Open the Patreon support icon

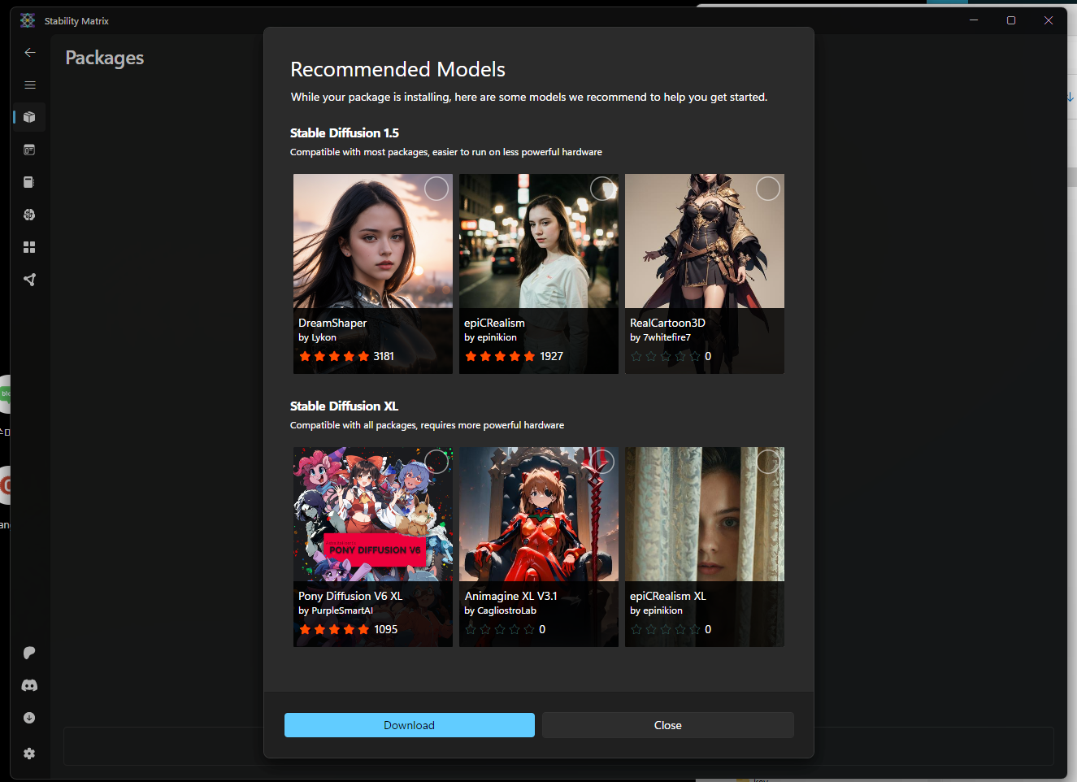point(29,653)
